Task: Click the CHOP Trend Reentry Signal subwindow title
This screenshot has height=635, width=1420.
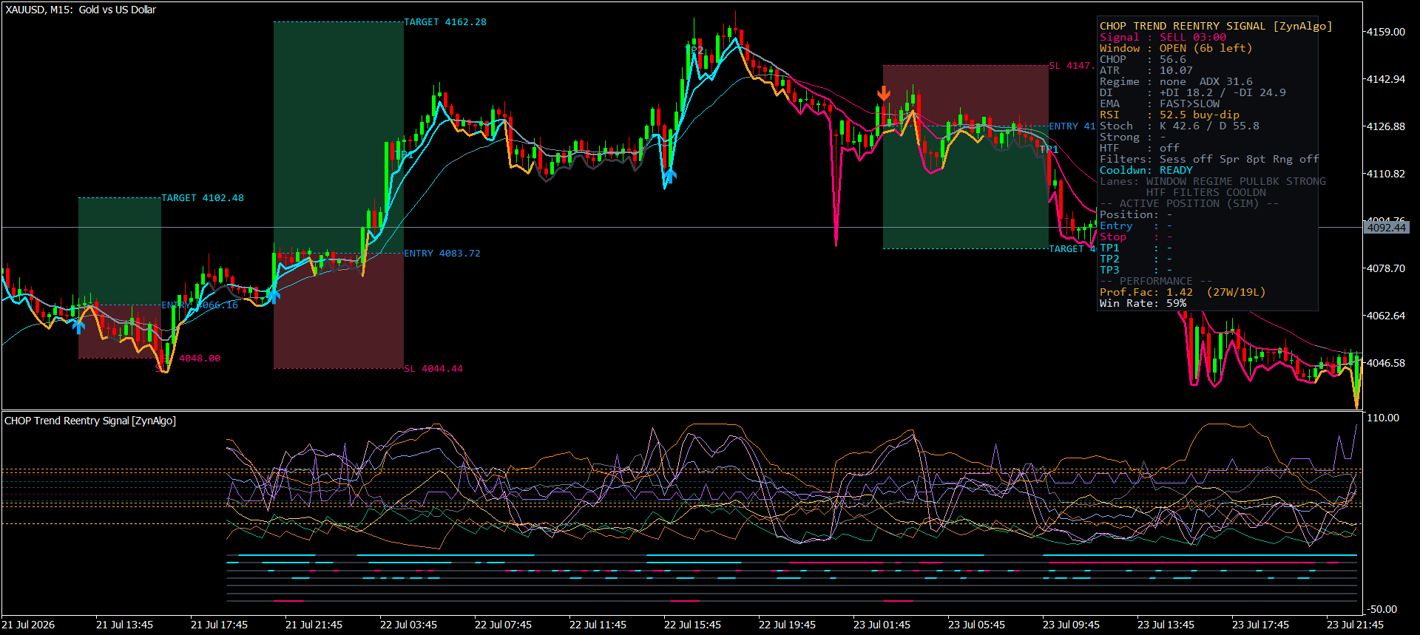Action: 90,421
